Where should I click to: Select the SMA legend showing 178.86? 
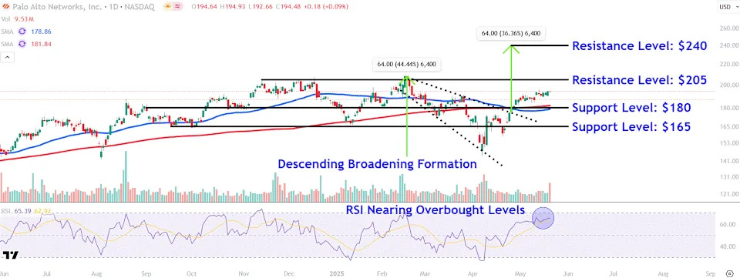(26, 32)
